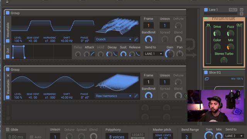The image size is (247, 139).
Task: Click the Stereo Turbo knob
Action: pos(224,60)
